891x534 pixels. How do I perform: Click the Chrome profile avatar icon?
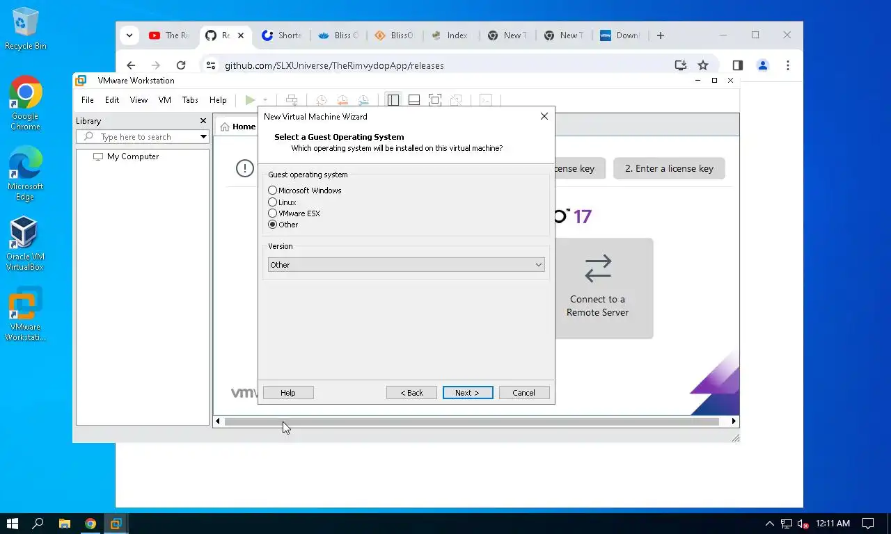coord(763,65)
